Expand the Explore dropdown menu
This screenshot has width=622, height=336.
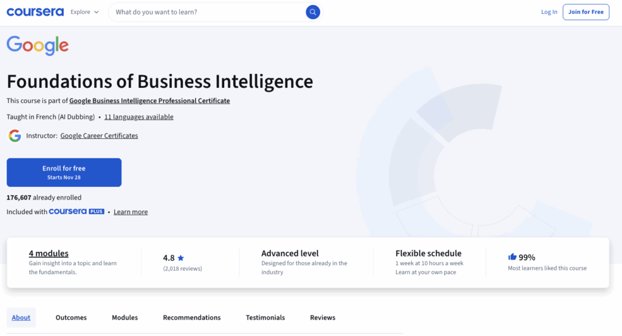[84, 12]
